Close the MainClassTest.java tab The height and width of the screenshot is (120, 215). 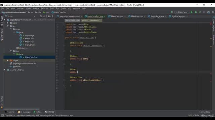[105, 16]
